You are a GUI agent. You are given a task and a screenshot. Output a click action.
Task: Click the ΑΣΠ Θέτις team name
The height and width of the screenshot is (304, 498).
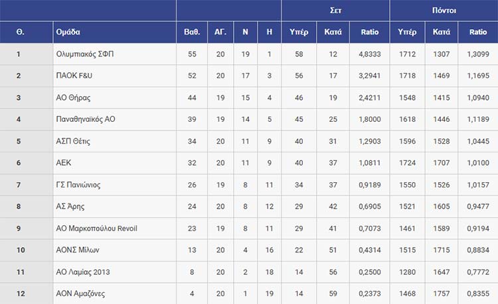73,141
